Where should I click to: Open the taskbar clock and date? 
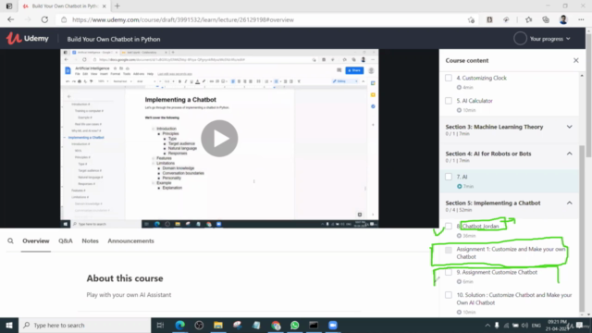[557, 325]
